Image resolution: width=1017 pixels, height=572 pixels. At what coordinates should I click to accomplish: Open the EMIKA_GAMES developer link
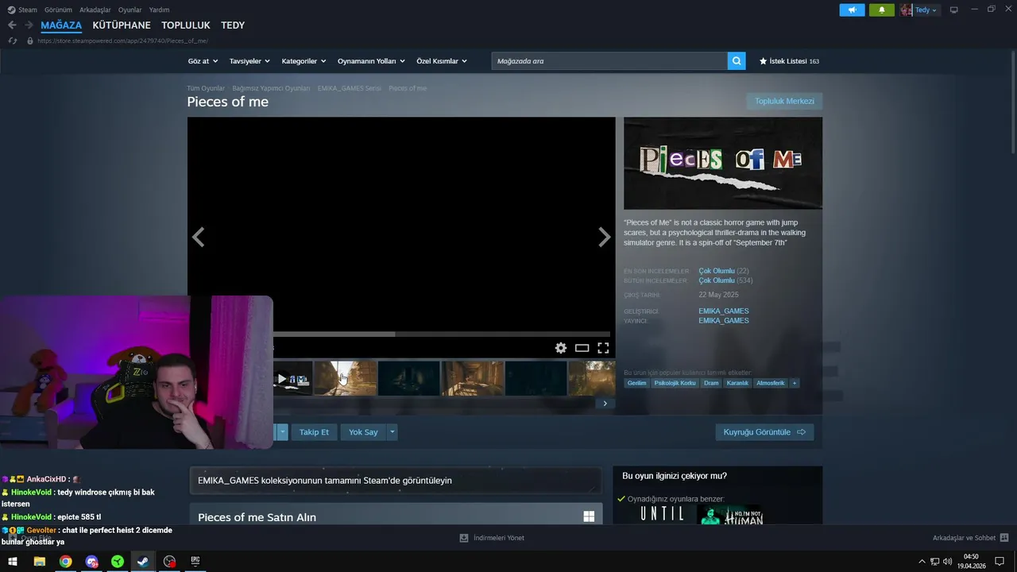pyautogui.click(x=724, y=311)
